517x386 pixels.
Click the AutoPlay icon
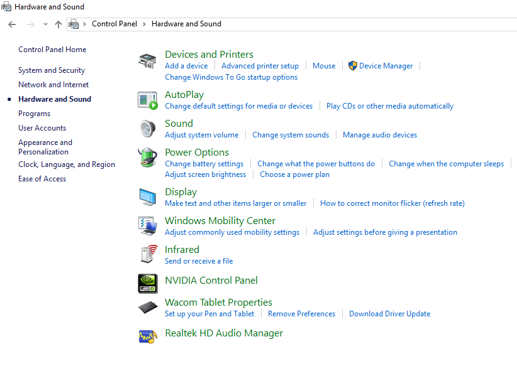coord(147,100)
